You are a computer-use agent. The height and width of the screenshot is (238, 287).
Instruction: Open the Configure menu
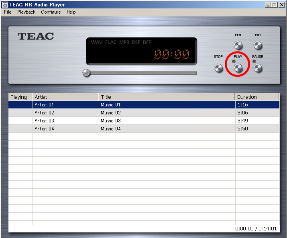pyautogui.click(x=51, y=12)
